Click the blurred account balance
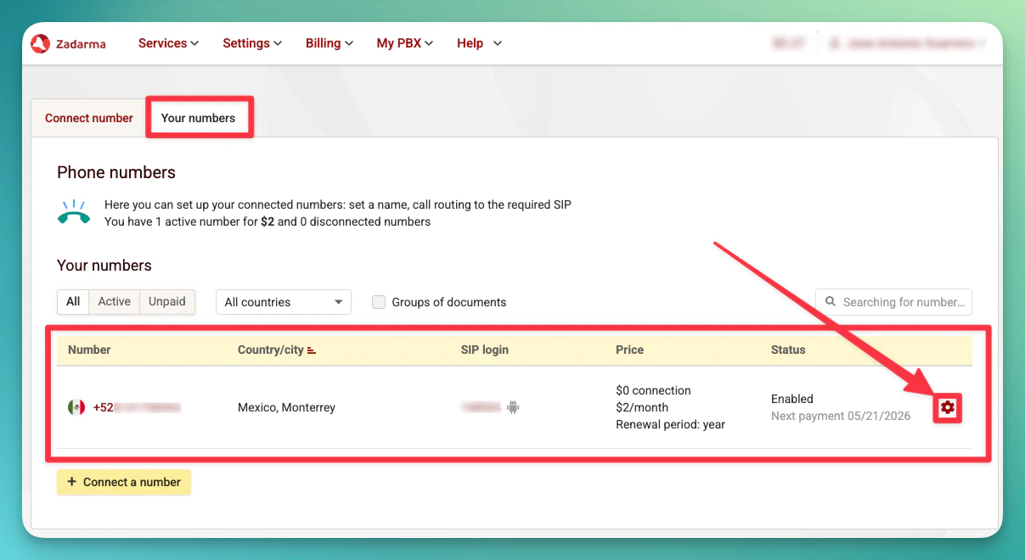 (x=789, y=43)
